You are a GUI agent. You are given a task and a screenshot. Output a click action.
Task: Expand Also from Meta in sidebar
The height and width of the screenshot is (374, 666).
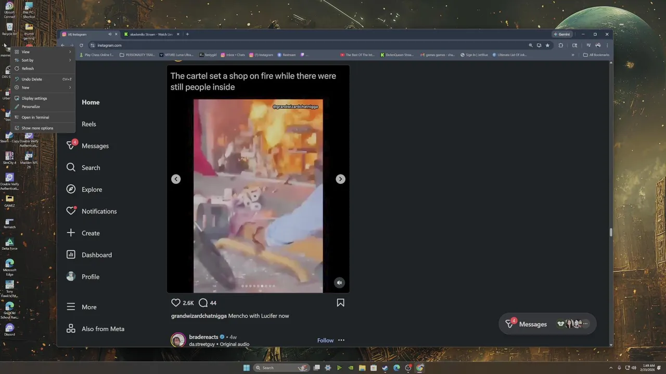(96, 329)
